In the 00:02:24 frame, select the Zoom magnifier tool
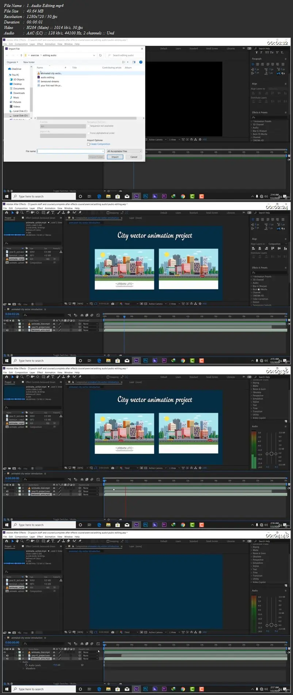Image resolution: width=293 pixels, height=695 pixels. (x=22, y=213)
